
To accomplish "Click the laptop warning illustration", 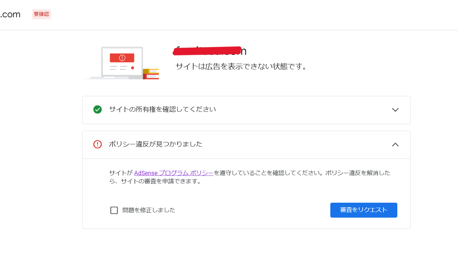I will pos(121,63).
